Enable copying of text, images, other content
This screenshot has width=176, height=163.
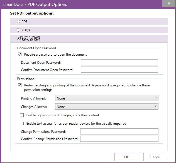22,115
